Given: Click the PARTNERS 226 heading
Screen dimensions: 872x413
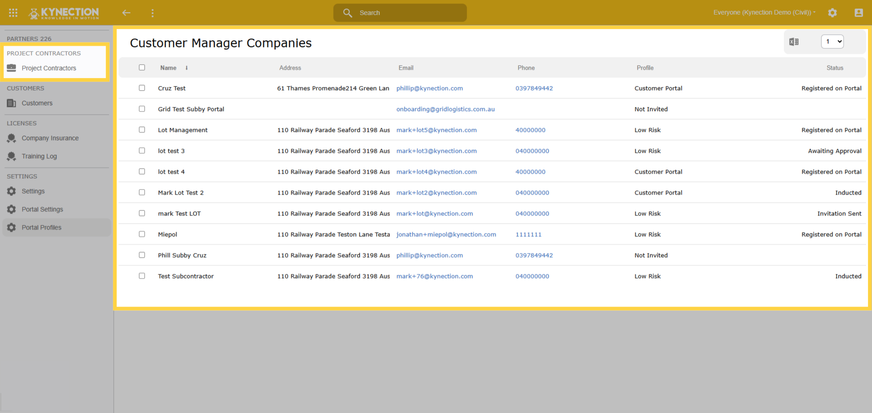Looking at the screenshot, I should click(29, 38).
